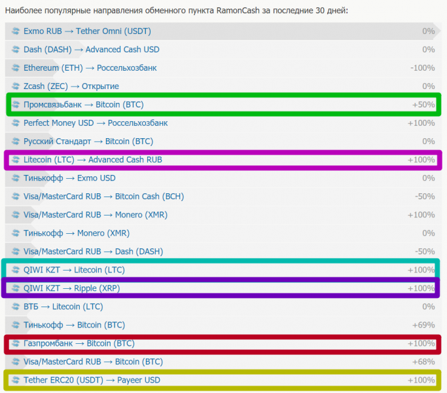Screen dimensions: 447x393
Task: Choose Тинькофф → Bitcoin (BTC) direction
Action: (74, 325)
